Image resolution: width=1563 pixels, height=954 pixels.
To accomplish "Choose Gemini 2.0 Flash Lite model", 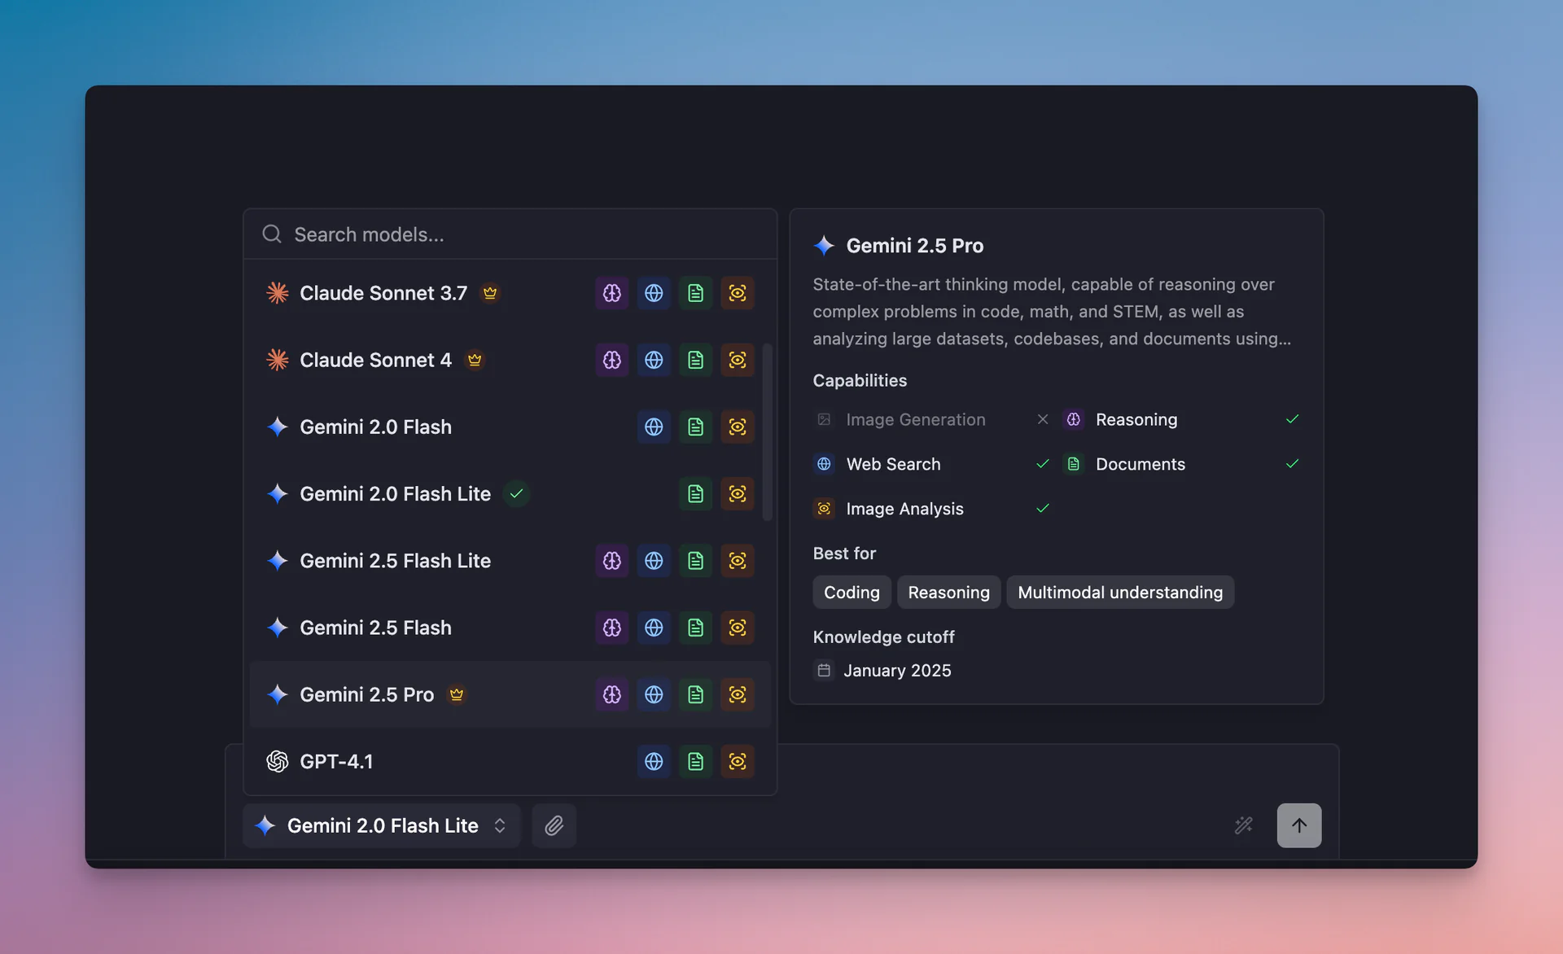I will (510, 493).
